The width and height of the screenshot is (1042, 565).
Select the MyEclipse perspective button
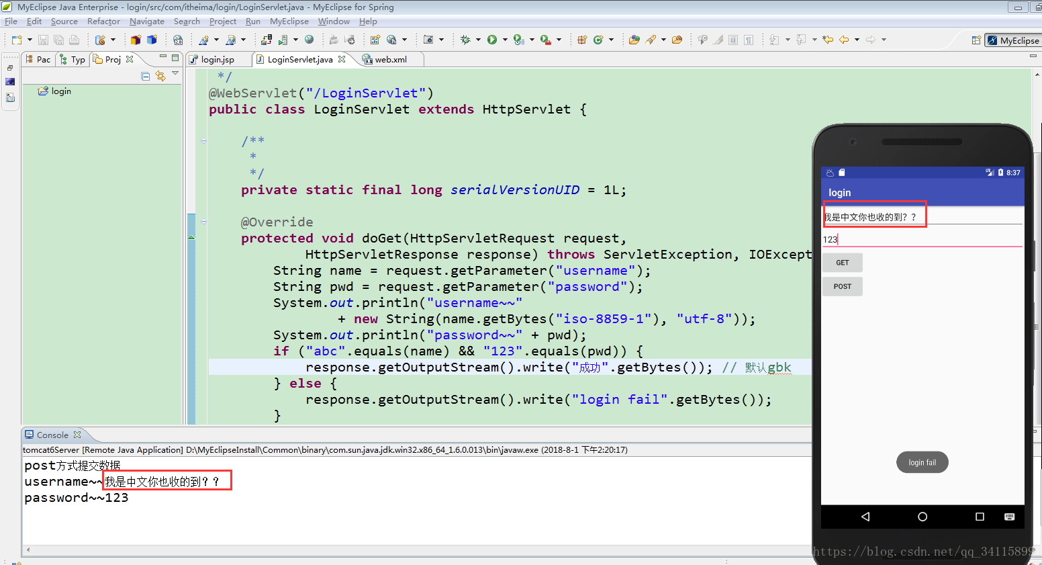coord(1013,40)
